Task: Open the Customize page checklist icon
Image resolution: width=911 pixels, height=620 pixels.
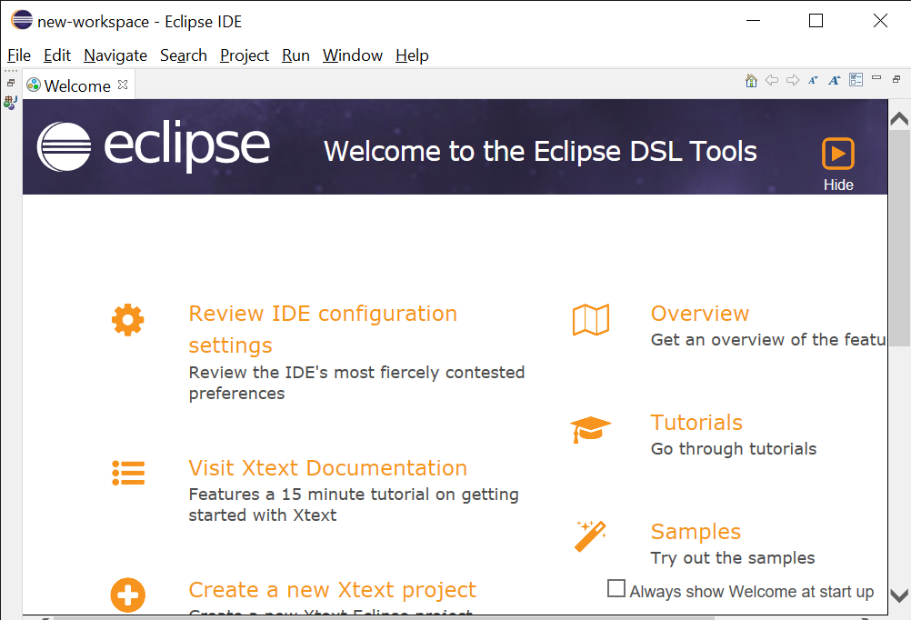Action: point(856,80)
